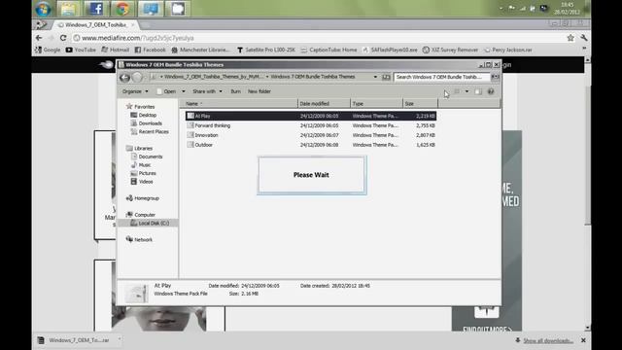Image resolution: width=622 pixels, height=350 pixels.
Task: Open the XJZ Survey Remover bookmark
Action: pos(450,50)
